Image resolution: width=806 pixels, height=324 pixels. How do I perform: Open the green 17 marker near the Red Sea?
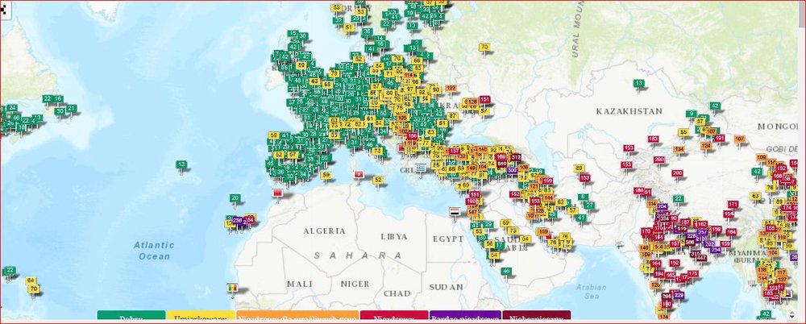point(499,245)
